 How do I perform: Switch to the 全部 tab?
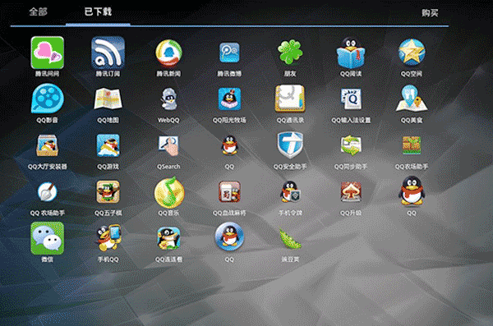click(38, 12)
